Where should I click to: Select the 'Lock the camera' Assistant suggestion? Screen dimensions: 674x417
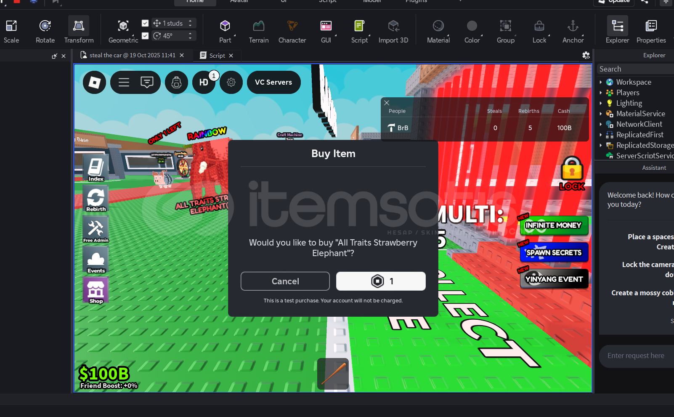pos(648,270)
